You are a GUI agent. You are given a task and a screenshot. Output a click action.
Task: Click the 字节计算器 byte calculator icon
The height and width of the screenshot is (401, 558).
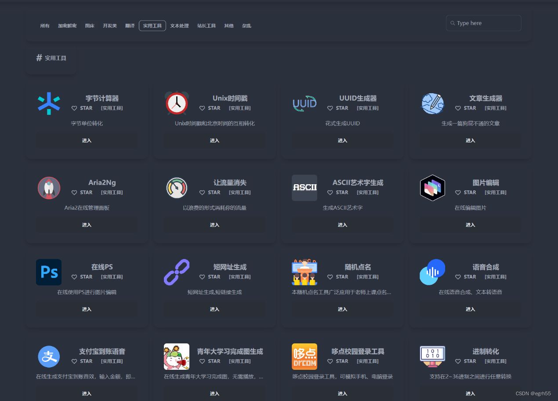[x=49, y=104]
